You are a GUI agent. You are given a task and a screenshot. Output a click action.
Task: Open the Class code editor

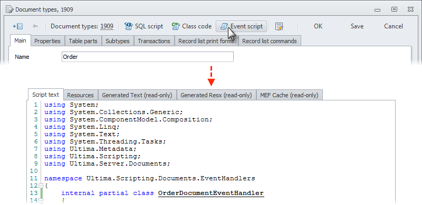(x=191, y=26)
